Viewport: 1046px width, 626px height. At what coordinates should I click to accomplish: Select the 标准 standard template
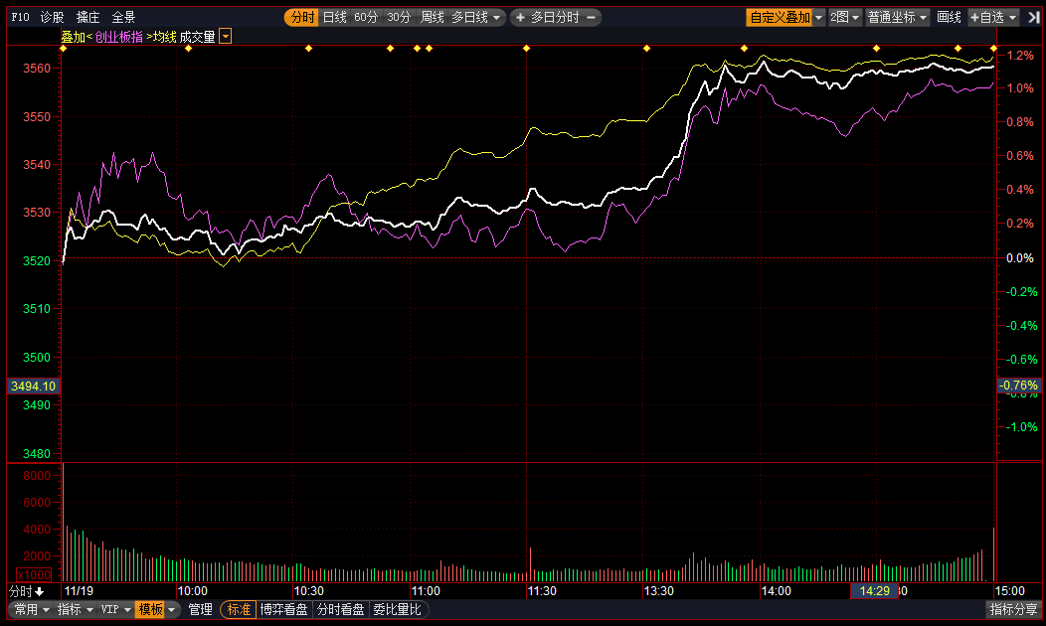point(239,609)
